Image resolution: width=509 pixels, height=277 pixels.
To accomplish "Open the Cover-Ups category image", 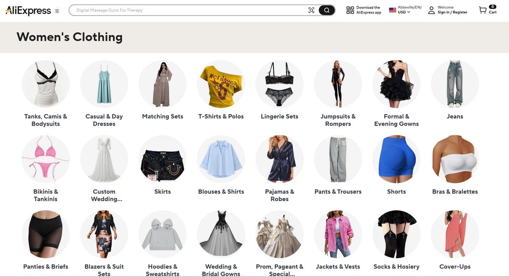I will click(455, 234).
